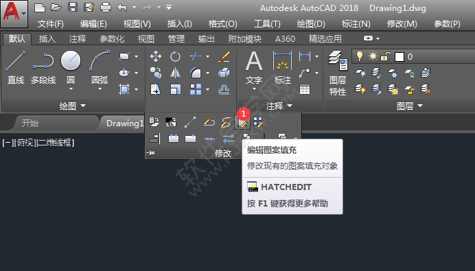Viewport: 475px width, 271px height.
Task: Click the [俯视] viewport view control
Action: click(x=25, y=142)
